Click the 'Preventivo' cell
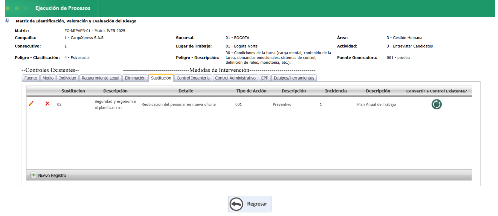 coord(282,104)
